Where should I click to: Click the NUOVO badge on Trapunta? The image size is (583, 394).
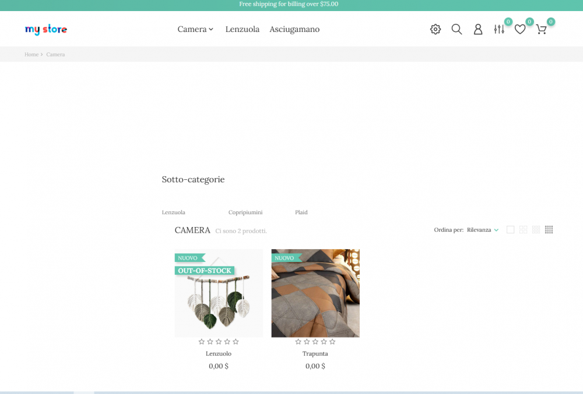[286, 258]
